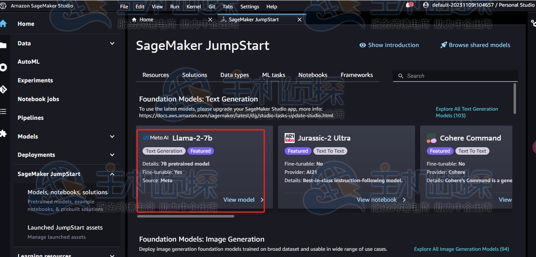Image resolution: width=536 pixels, height=257 pixels.
Task: Click the search magnifier icon
Action: [401, 76]
